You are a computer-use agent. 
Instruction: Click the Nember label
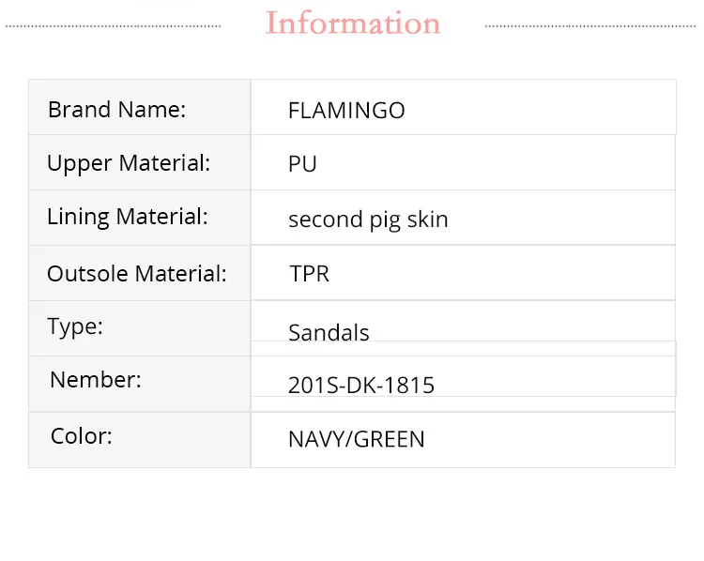96,380
